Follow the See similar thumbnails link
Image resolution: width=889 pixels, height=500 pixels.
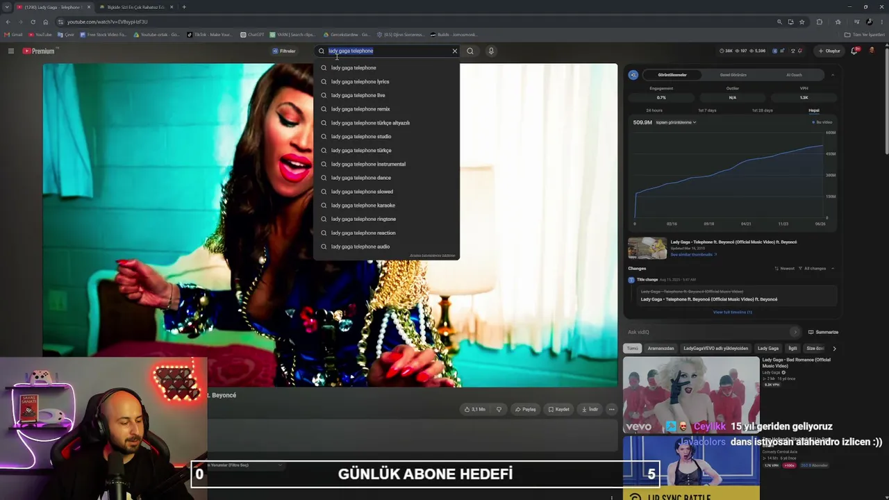click(693, 254)
